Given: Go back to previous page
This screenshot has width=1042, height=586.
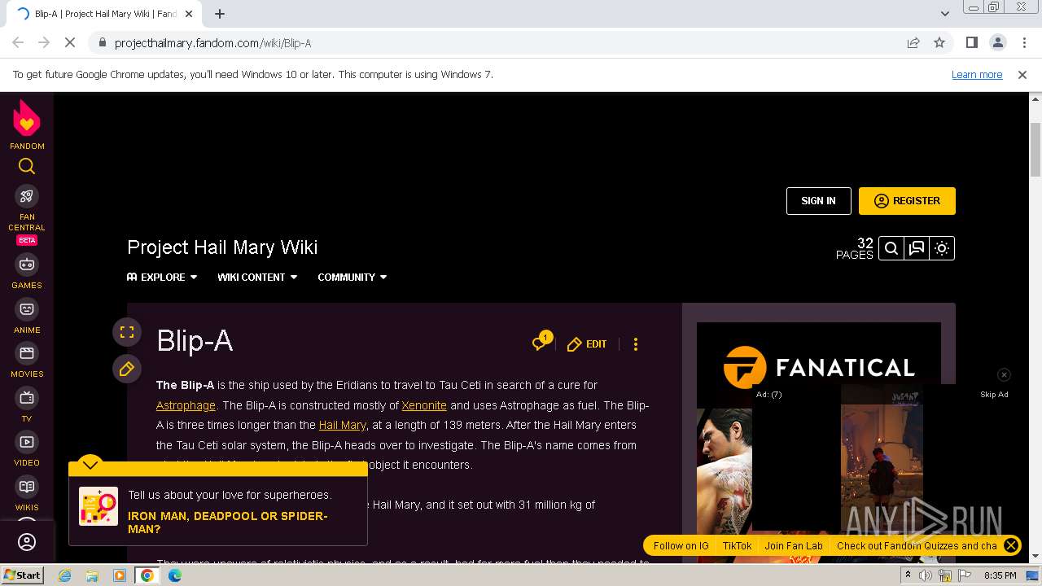Looking at the screenshot, I should 18,43.
